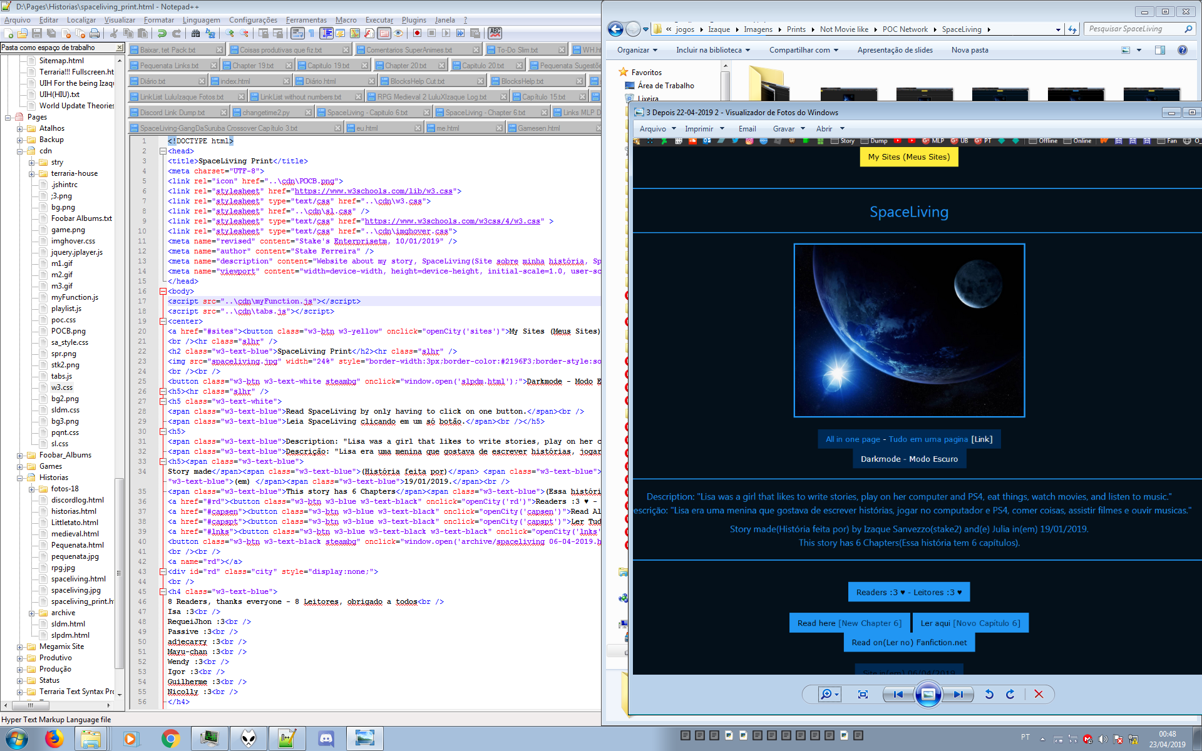Open Discord from the taskbar
Image resolution: width=1202 pixels, height=751 pixels.
(x=326, y=738)
